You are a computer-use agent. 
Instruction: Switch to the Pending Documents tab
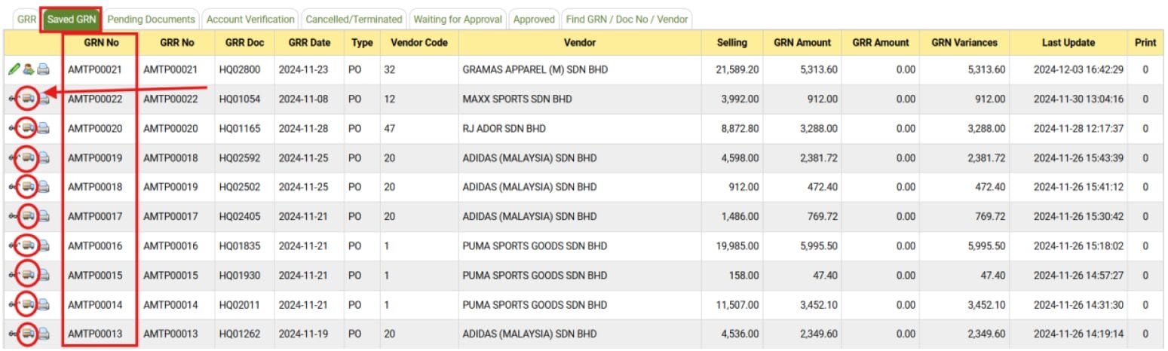(x=151, y=20)
